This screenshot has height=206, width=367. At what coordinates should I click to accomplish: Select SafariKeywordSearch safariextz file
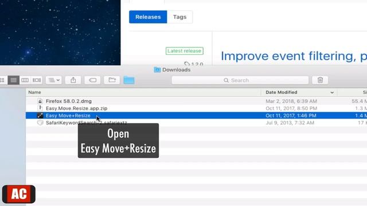pyautogui.click(x=86, y=123)
